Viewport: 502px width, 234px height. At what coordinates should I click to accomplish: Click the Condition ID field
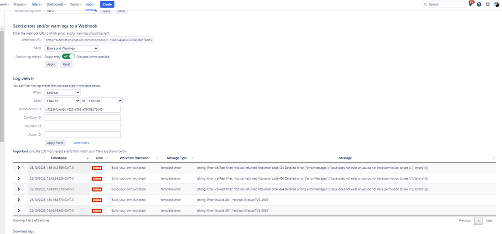(82, 118)
